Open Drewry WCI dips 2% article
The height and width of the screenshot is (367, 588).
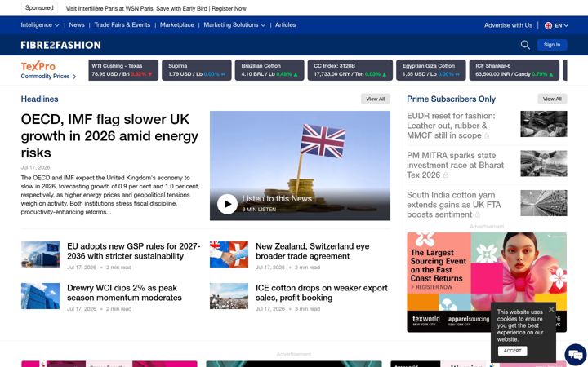(124, 293)
